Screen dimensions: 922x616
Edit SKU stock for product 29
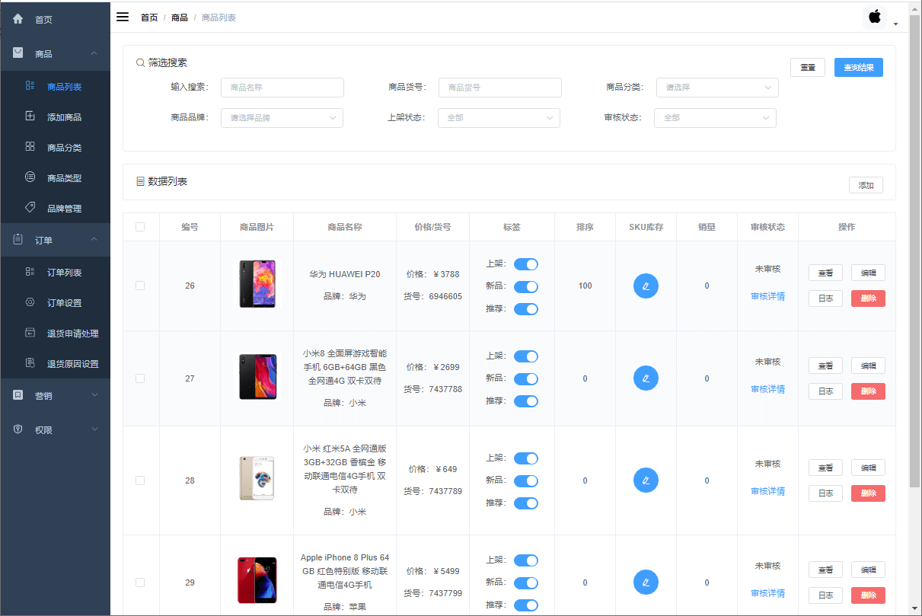[646, 582]
